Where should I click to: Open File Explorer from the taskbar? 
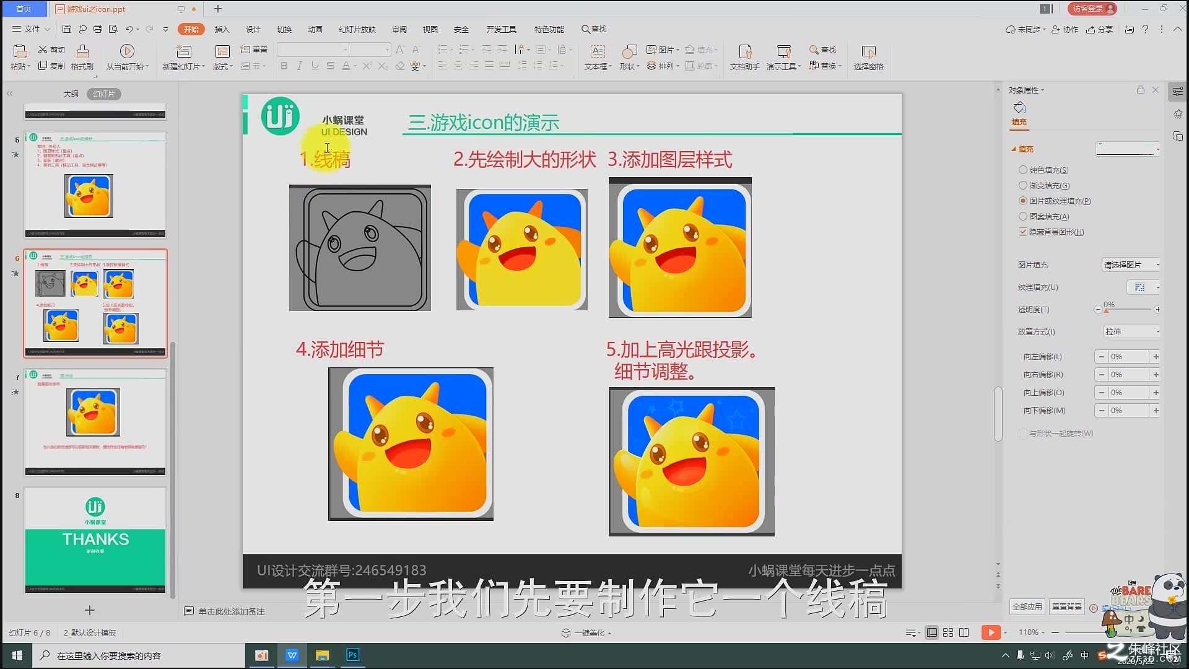pos(323,655)
